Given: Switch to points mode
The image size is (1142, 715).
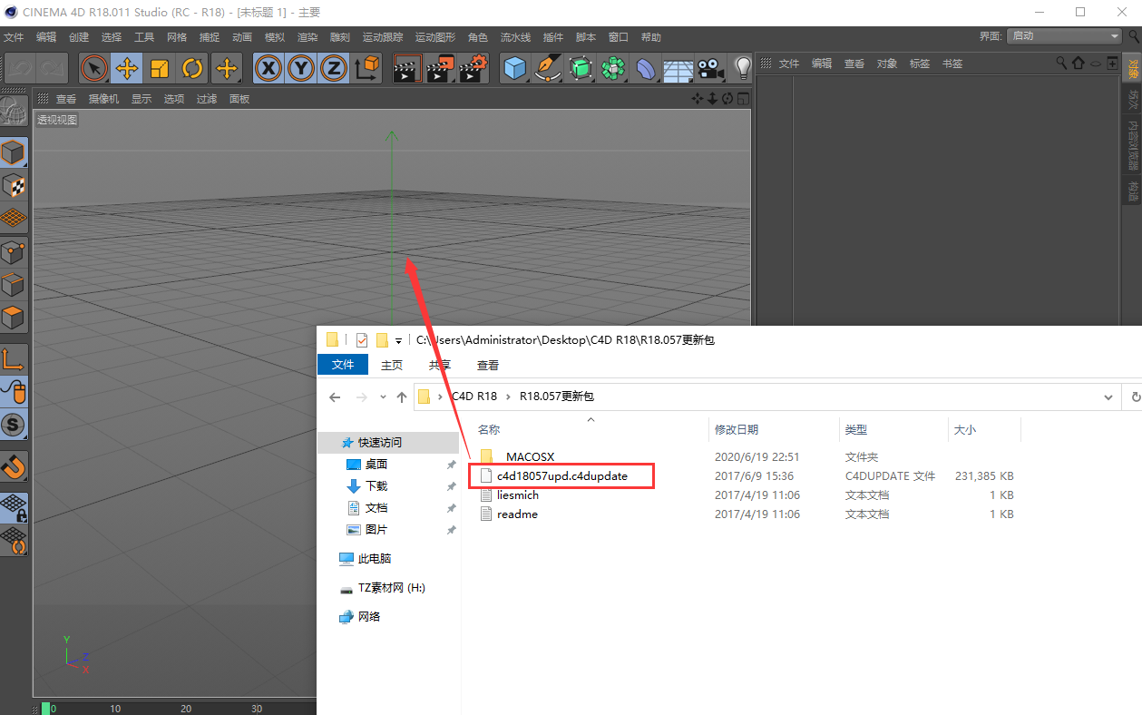Looking at the screenshot, I should 14,252.
